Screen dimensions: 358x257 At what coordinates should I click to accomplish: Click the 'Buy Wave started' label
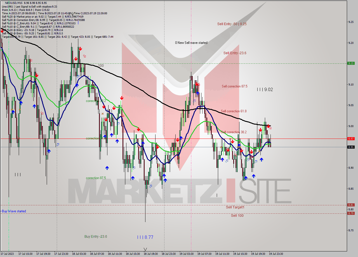[x=14, y=211]
